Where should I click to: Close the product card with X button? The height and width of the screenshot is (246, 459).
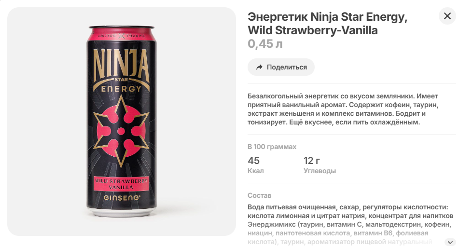447,16
